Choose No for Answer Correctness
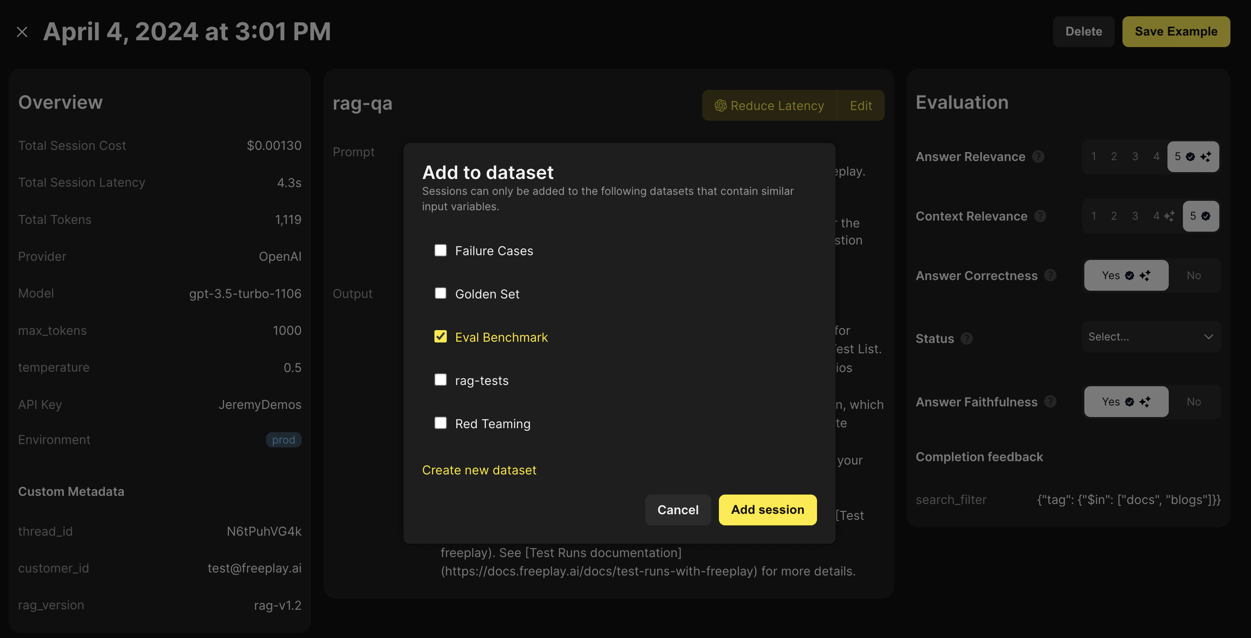 click(1193, 275)
